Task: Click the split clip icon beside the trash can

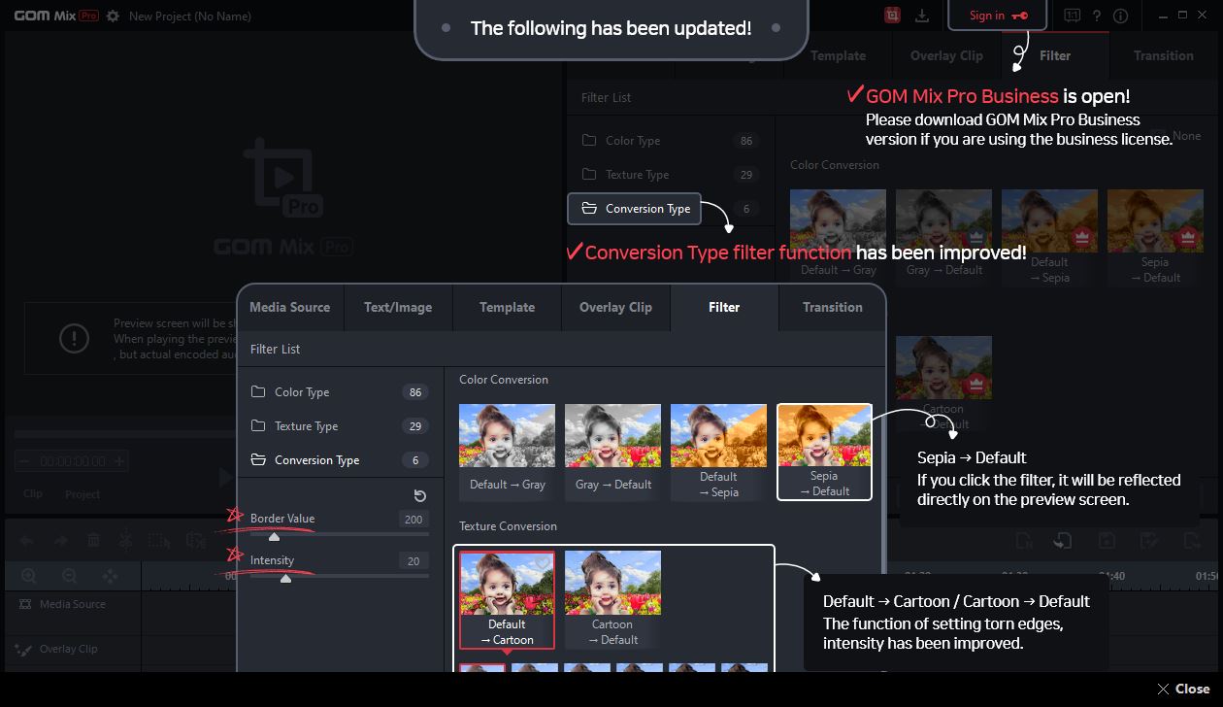Action: tap(125, 541)
